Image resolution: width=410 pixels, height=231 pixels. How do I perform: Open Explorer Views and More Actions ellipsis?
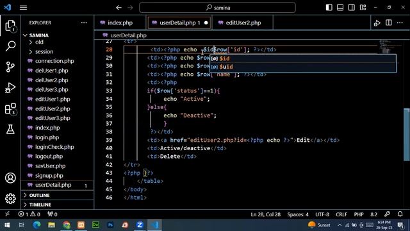click(x=84, y=23)
